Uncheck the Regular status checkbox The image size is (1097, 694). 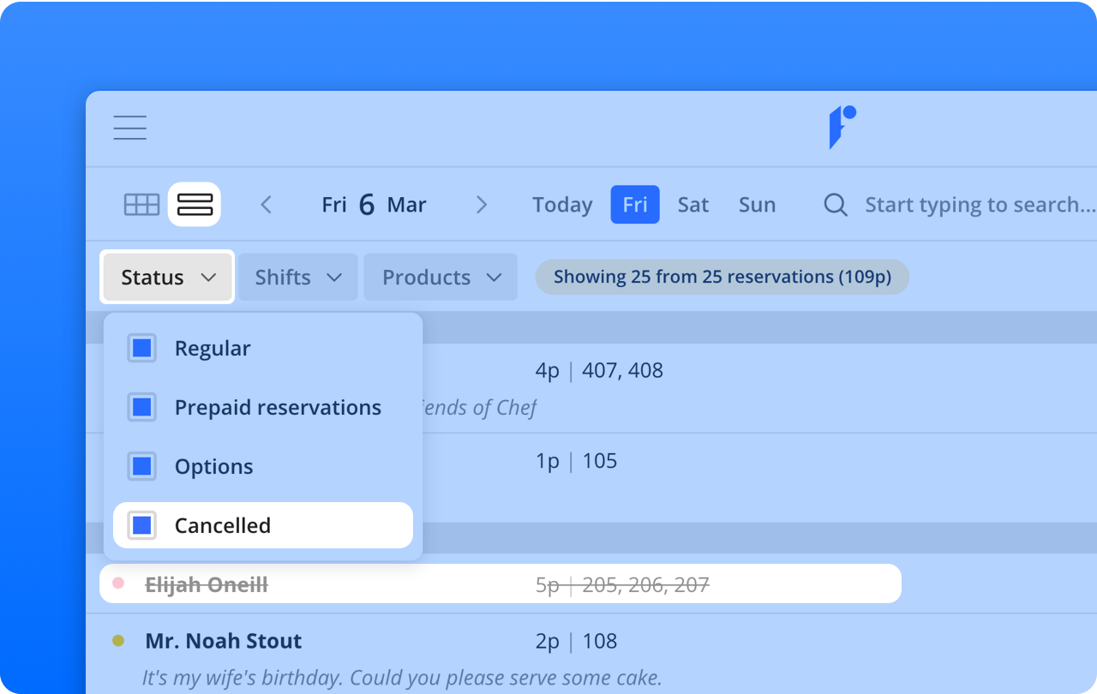click(x=142, y=349)
